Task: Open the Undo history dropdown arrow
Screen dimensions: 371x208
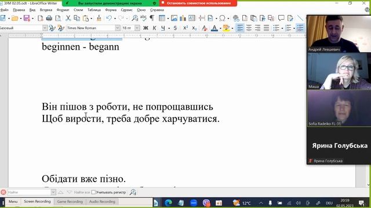Action: (x=115, y=18)
